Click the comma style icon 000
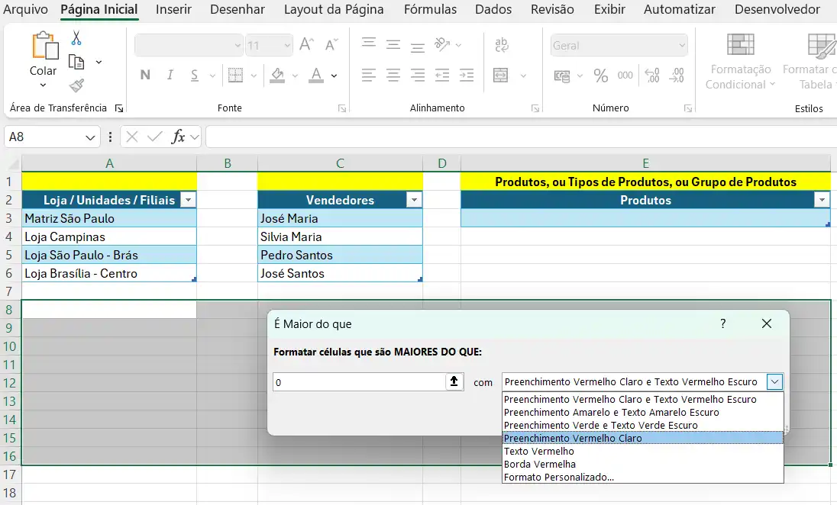This screenshot has width=837, height=505. 625,75
